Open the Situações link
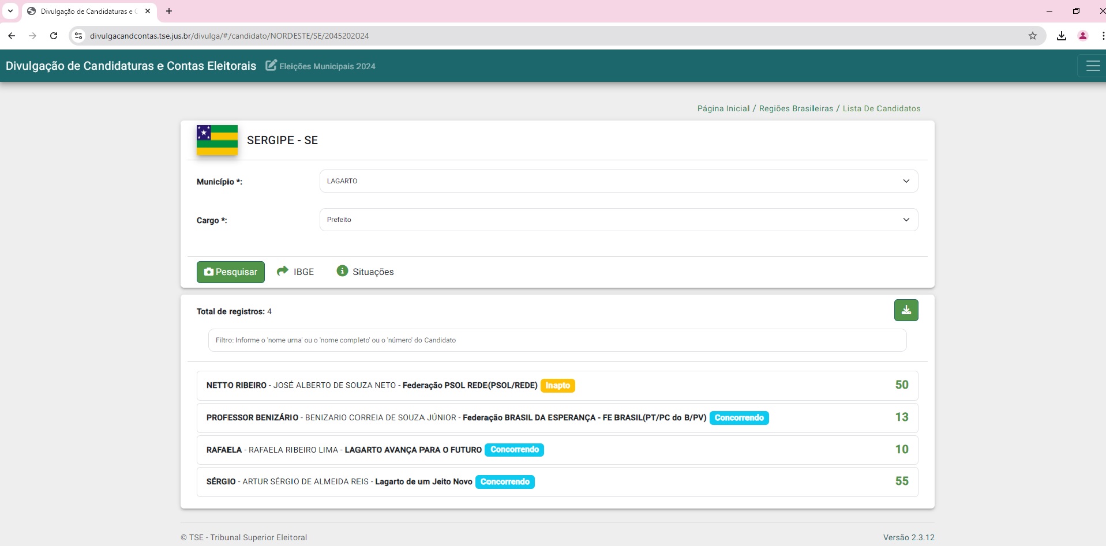1106x546 pixels. 373,272
